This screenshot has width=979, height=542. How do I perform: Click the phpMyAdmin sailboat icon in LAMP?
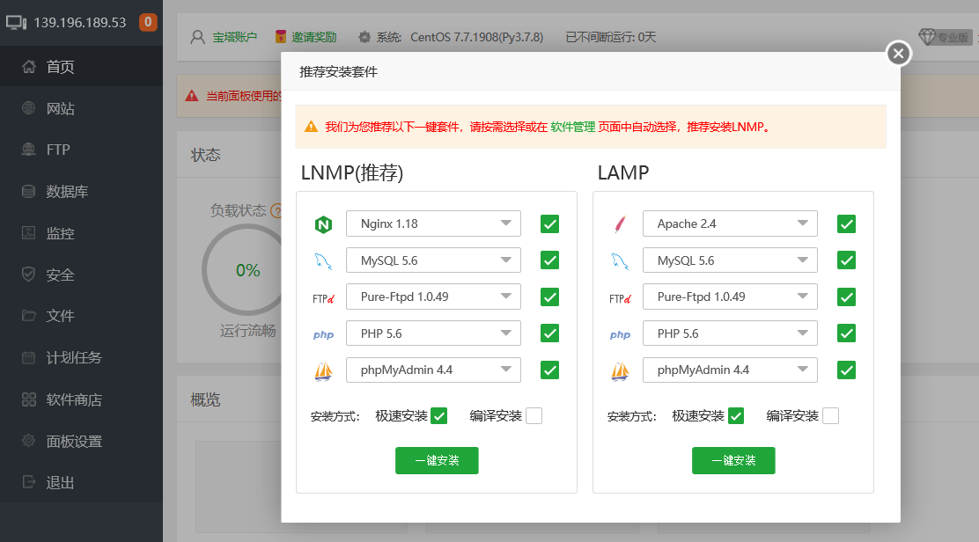tap(620, 371)
